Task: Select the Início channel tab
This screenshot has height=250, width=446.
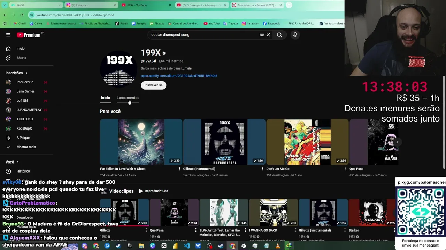Action: [105, 98]
